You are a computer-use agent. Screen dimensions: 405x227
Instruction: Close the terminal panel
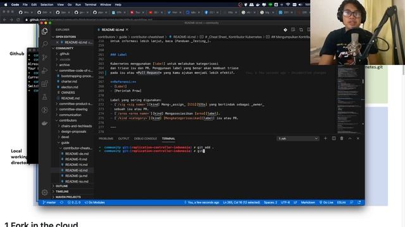point(358,139)
